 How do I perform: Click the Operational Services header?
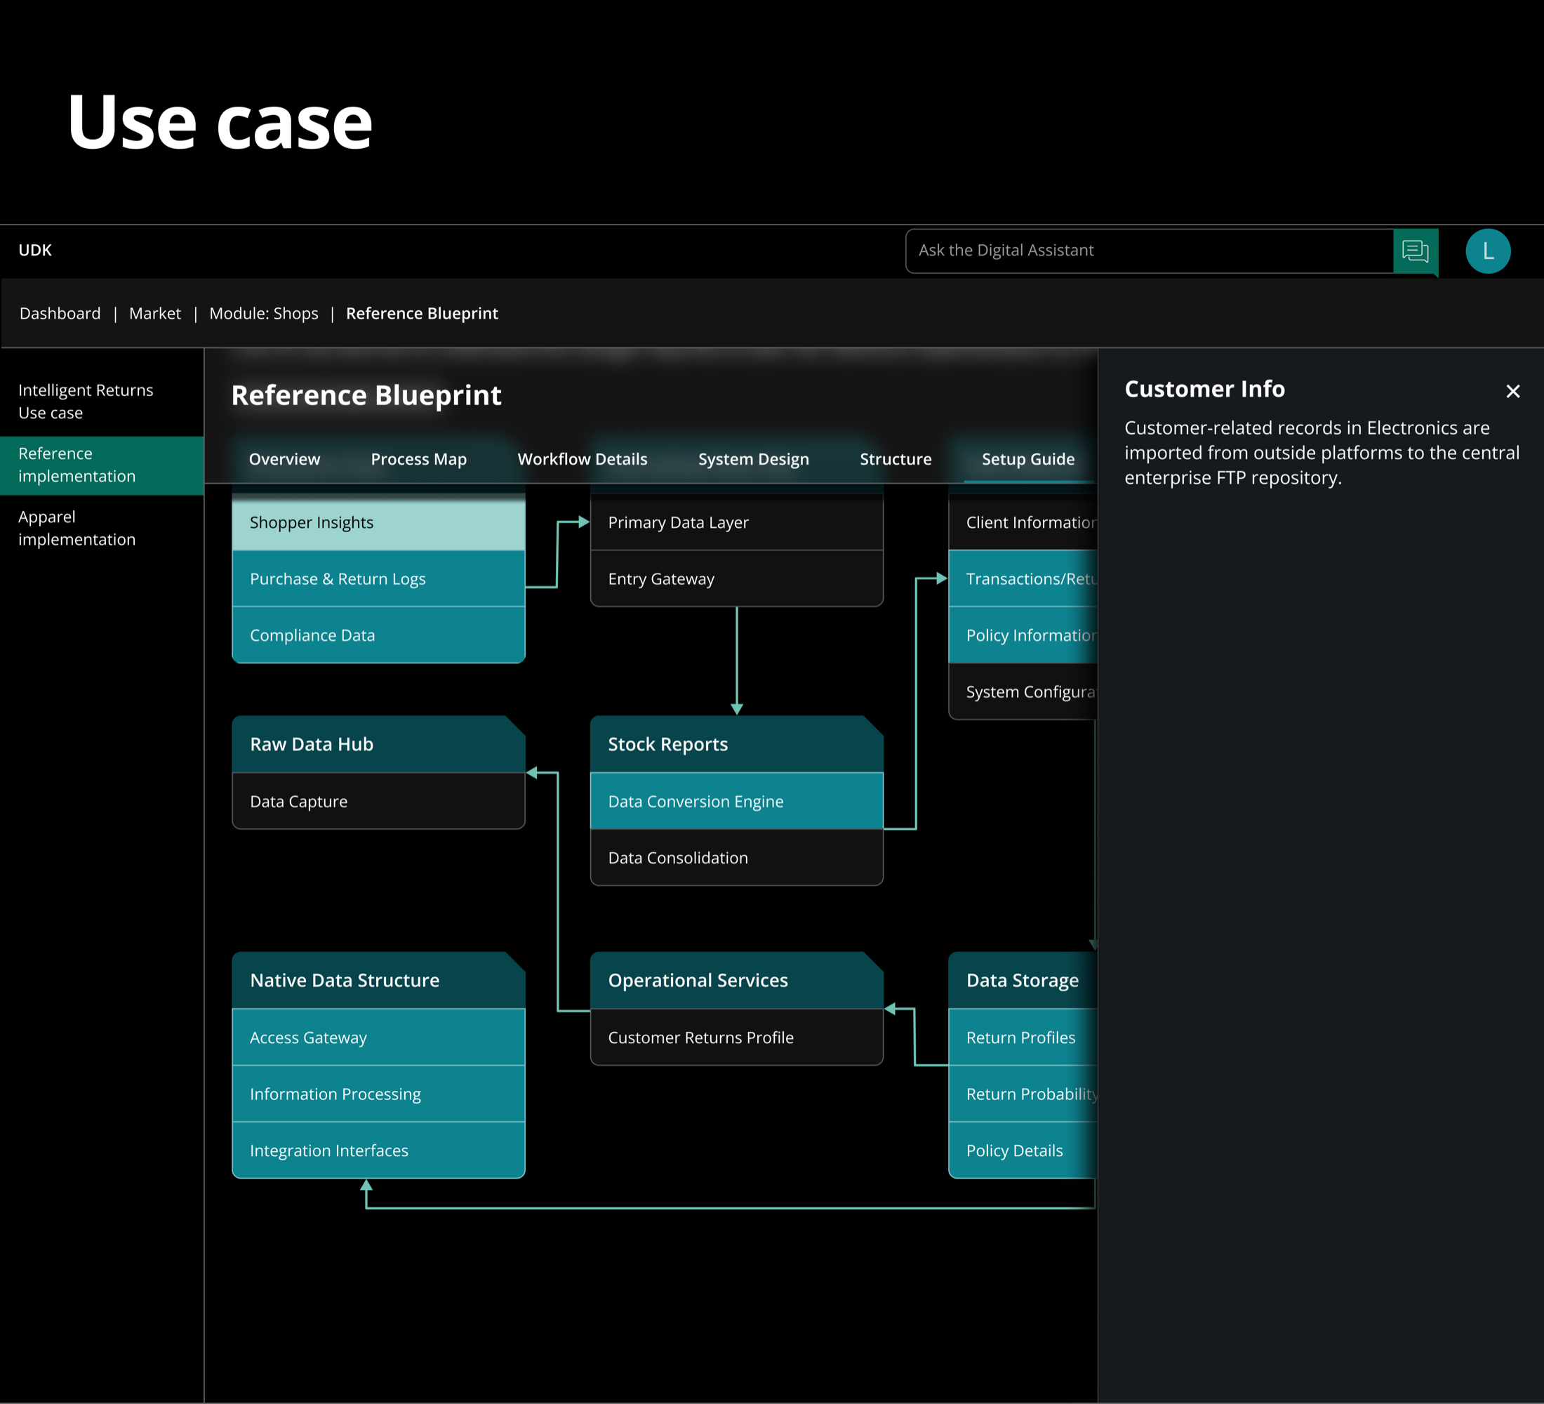(736, 981)
